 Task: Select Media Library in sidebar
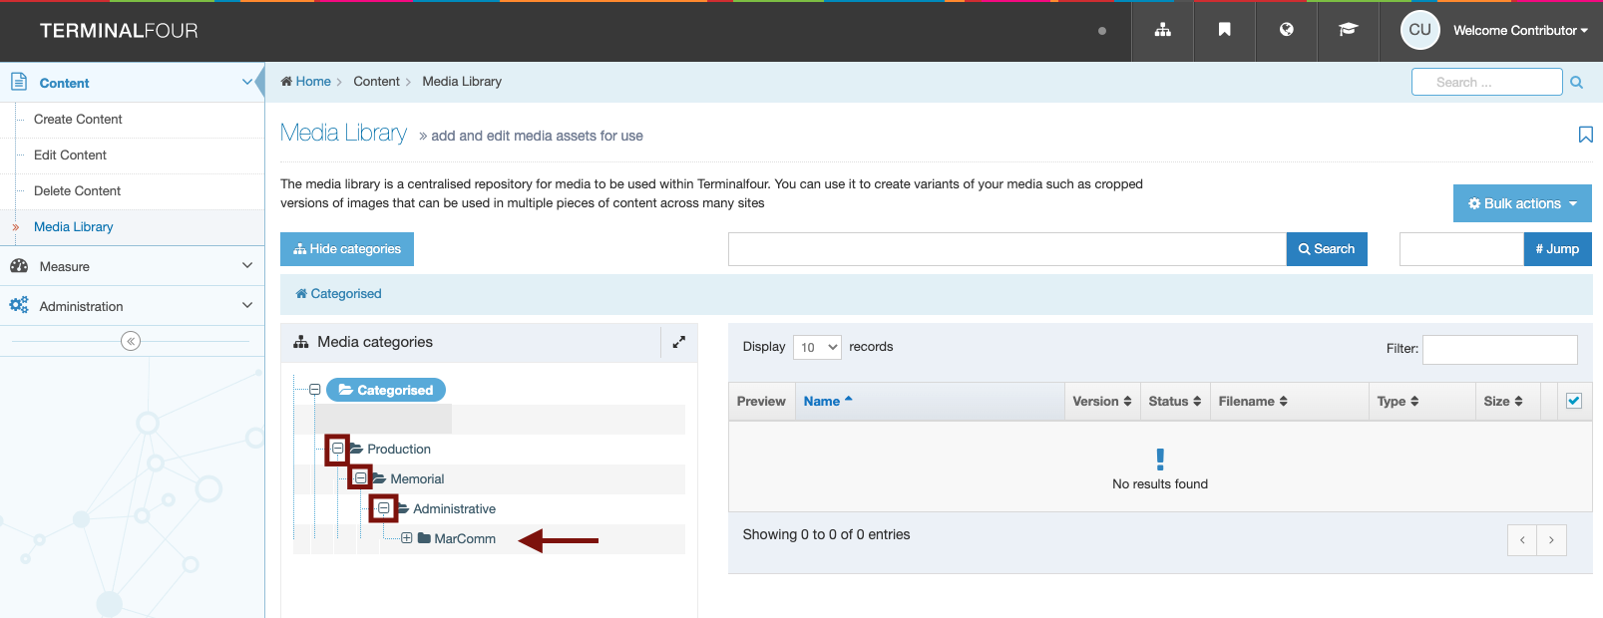click(x=73, y=227)
